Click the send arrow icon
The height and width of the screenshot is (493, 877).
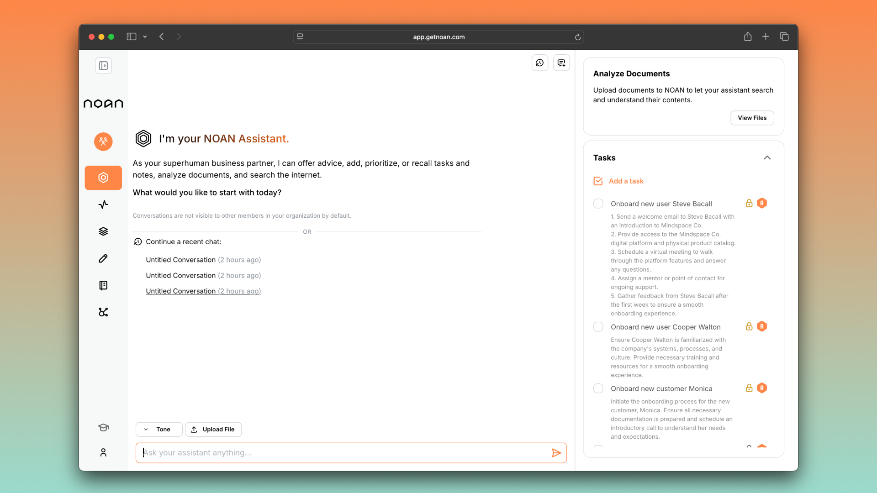point(556,453)
